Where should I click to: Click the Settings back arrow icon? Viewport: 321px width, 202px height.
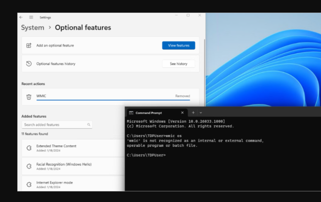[x=21, y=18]
